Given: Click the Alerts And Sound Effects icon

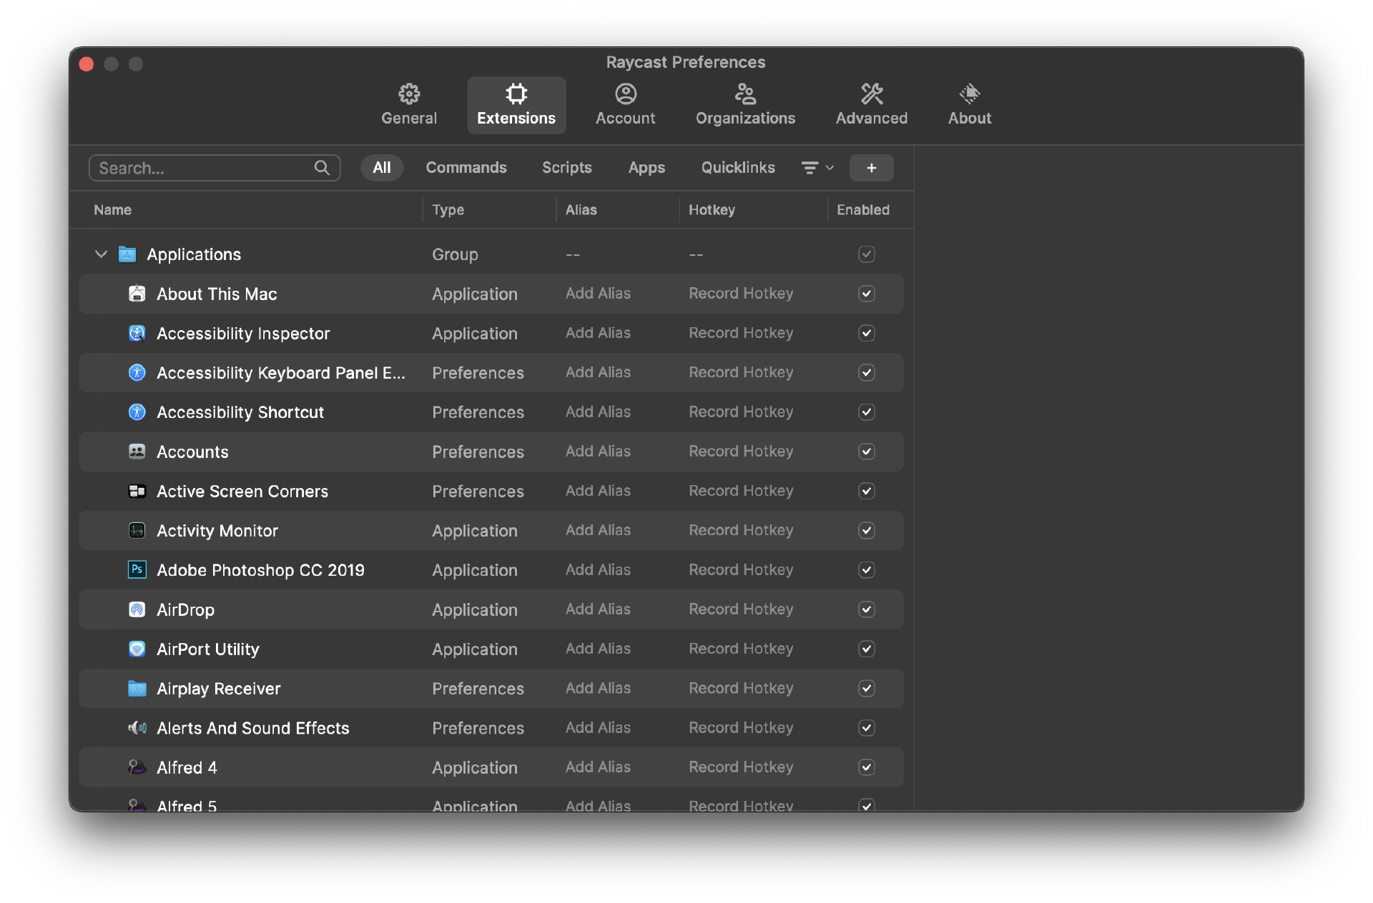Looking at the screenshot, I should click(x=137, y=727).
